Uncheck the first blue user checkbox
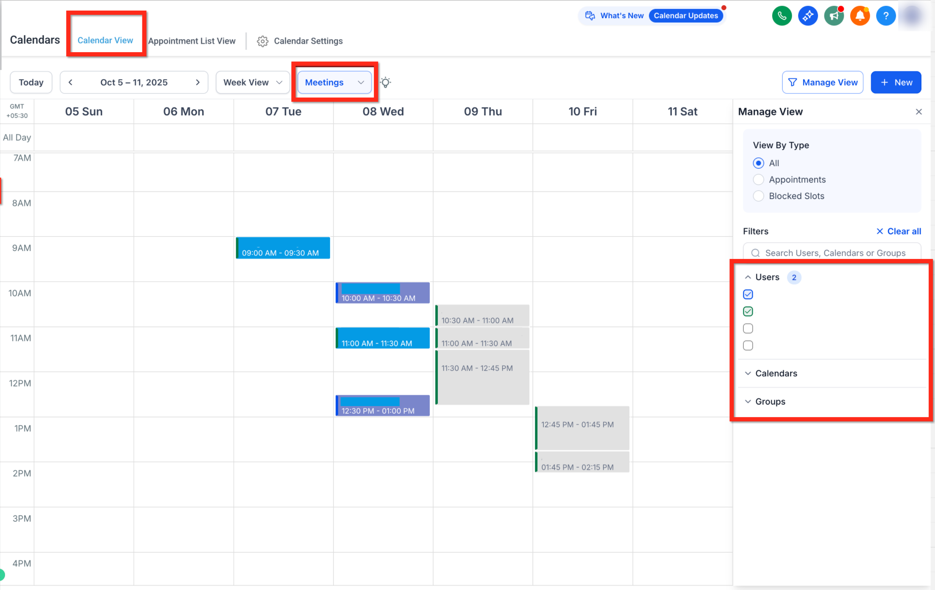 pos(748,294)
